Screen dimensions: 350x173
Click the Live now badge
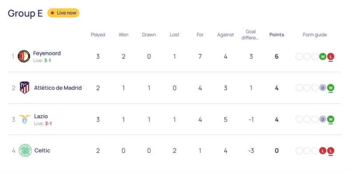(x=63, y=13)
